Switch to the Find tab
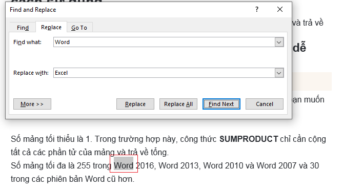The image size is (343, 190). tap(23, 28)
